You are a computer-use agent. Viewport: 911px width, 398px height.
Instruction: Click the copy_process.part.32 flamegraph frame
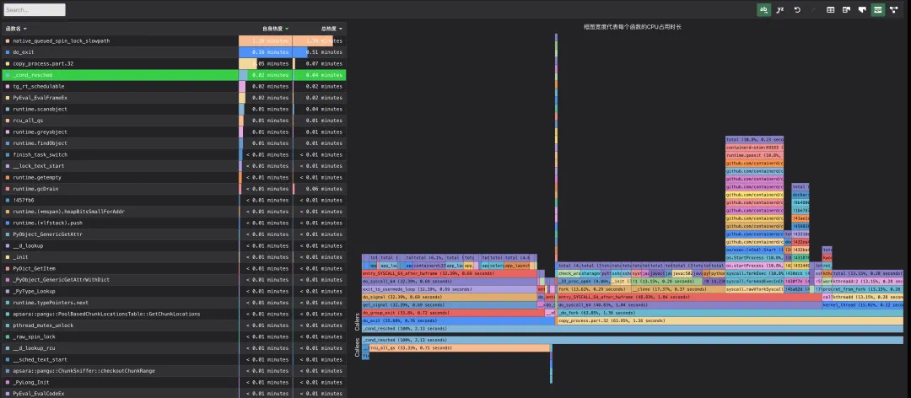tap(730, 320)
